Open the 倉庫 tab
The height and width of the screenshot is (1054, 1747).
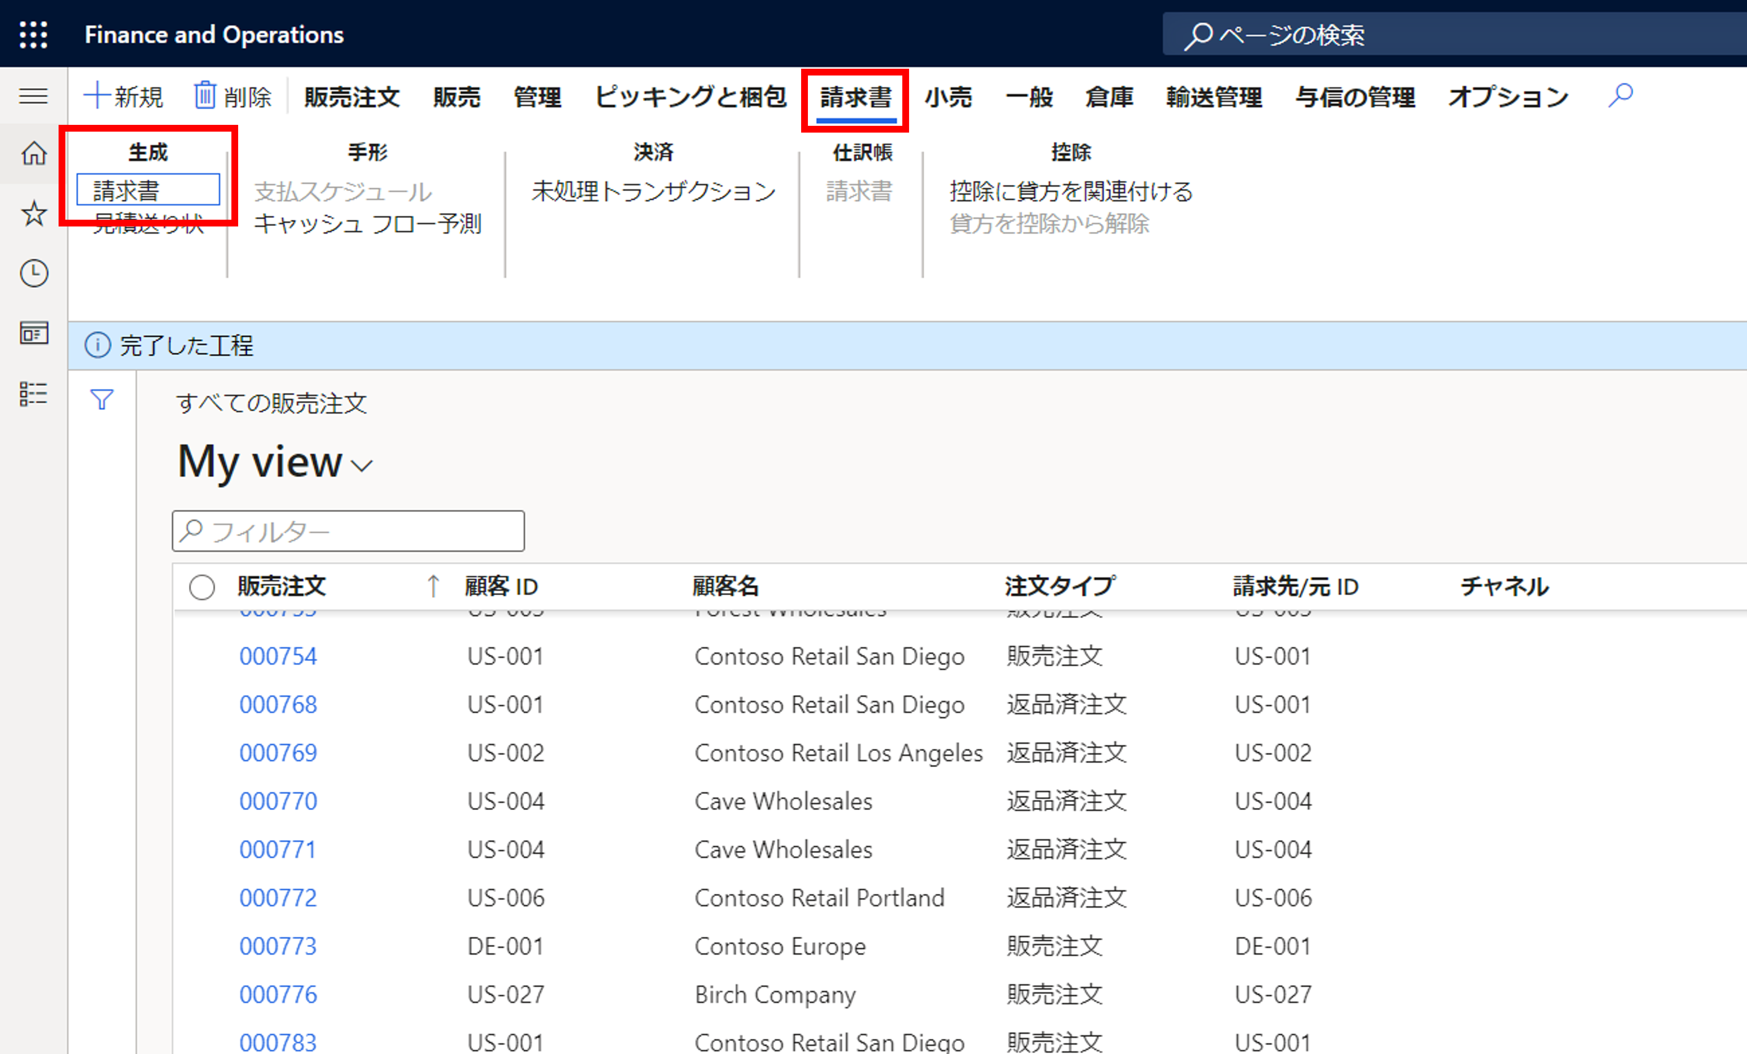pos(1109,96)
